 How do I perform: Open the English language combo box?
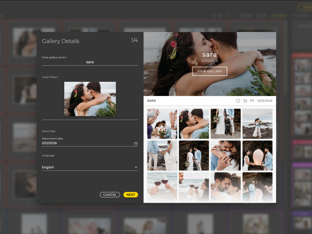tap(90, 167)
